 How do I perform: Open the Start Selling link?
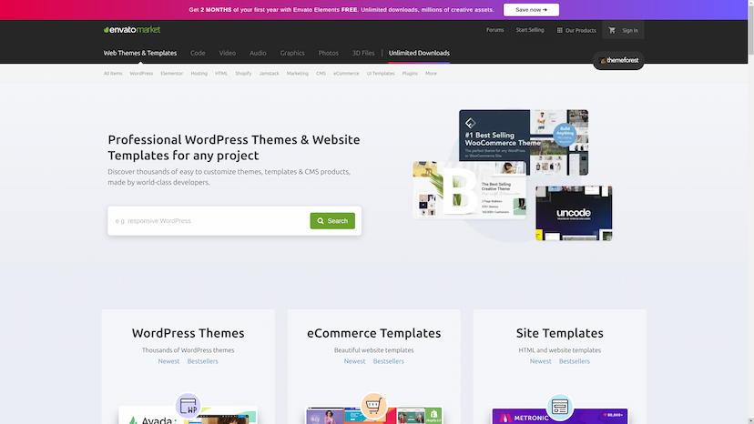[x=530, y=30]
